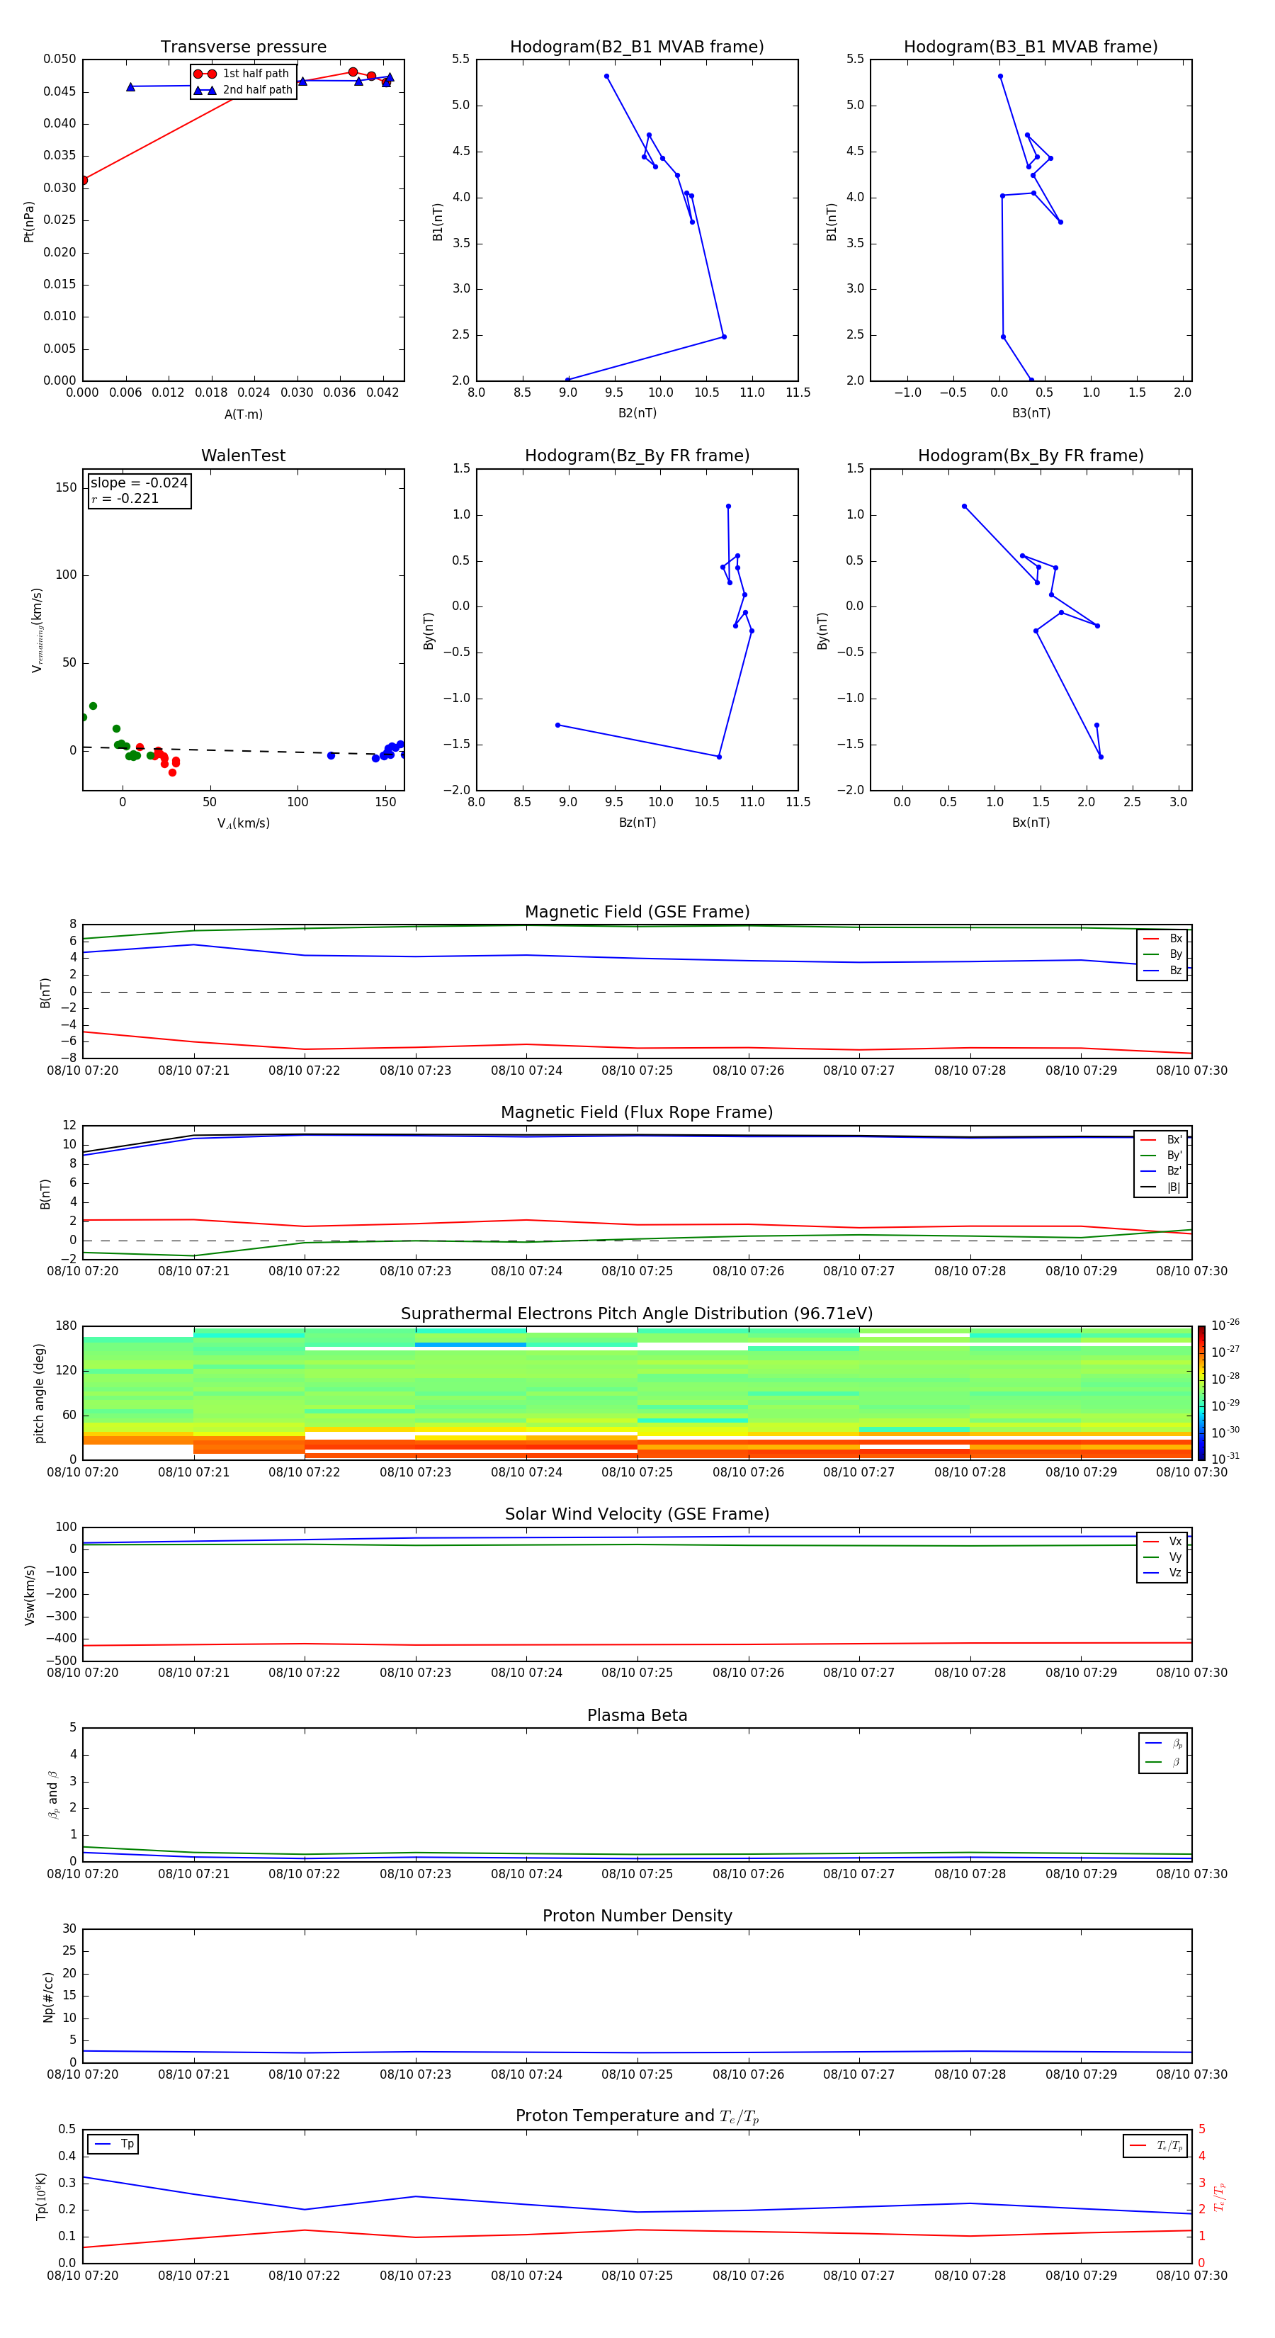Click the '08/10 07:25' tick under GSE magnetic field plot
1275x2338 pixels.
point(637,1071)
